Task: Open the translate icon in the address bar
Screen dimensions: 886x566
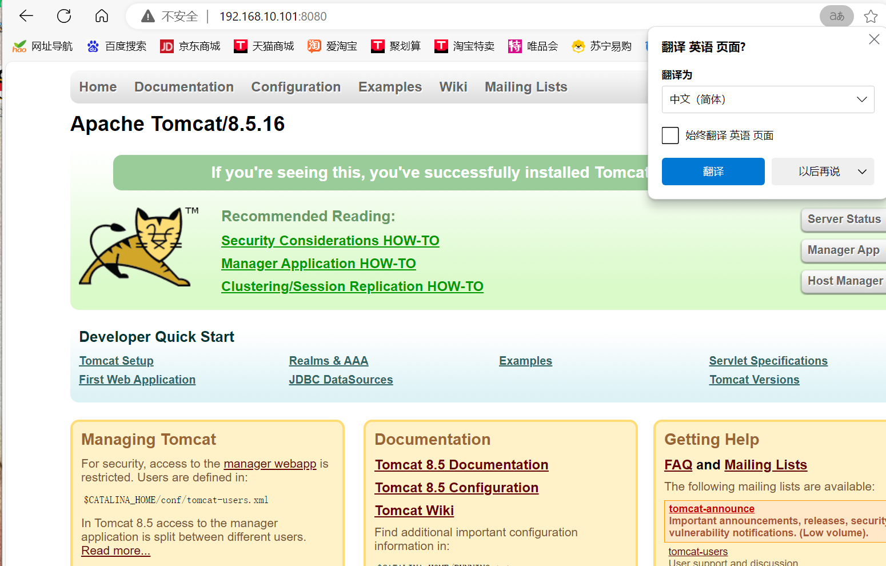Action: click(x=837, y=16)
